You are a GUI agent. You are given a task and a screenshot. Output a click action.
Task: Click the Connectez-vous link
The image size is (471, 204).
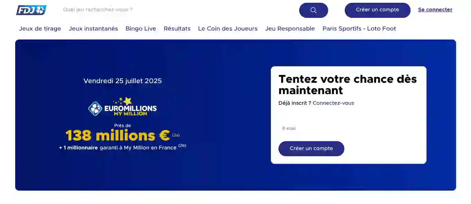[333, 103]
